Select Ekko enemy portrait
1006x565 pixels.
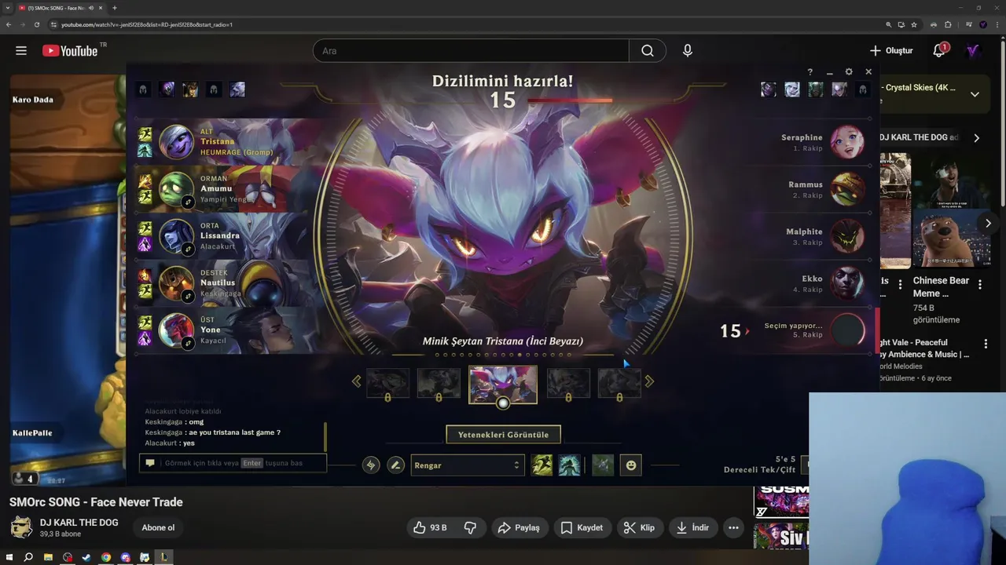(x=847, y=283)
